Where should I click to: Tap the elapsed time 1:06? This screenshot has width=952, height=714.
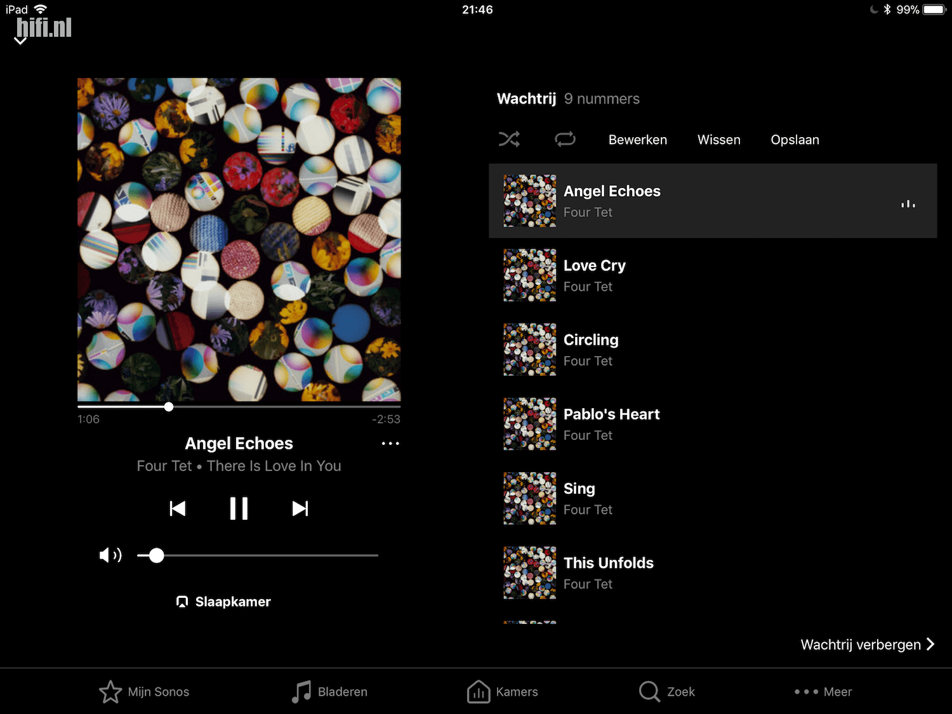88,419
